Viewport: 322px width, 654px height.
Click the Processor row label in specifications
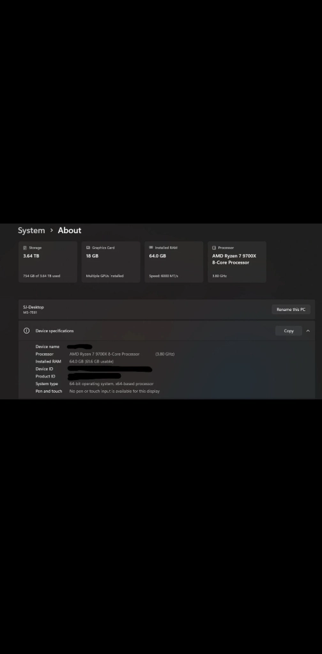(x=45, y=354)
